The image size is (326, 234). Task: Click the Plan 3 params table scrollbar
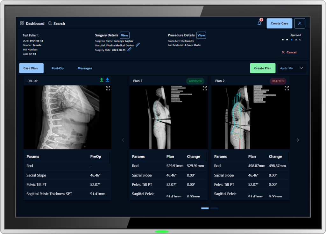coord(206,157)
